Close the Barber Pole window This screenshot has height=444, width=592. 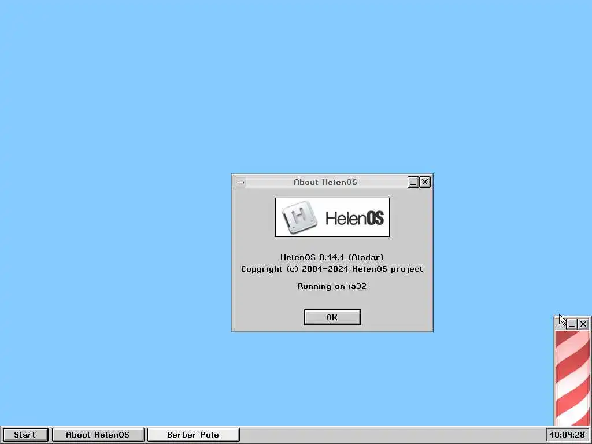(583, 324)
